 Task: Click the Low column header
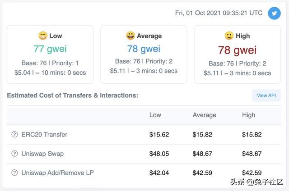point(155,115)
